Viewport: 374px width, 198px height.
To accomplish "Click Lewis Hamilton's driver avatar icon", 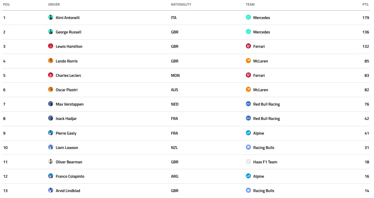I will pos(51,46).
